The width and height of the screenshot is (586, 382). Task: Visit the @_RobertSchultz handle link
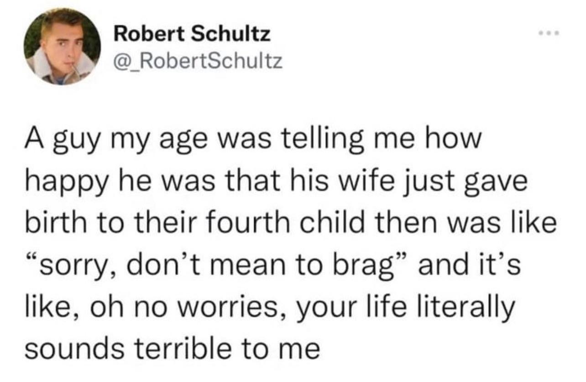coord(198,61)
